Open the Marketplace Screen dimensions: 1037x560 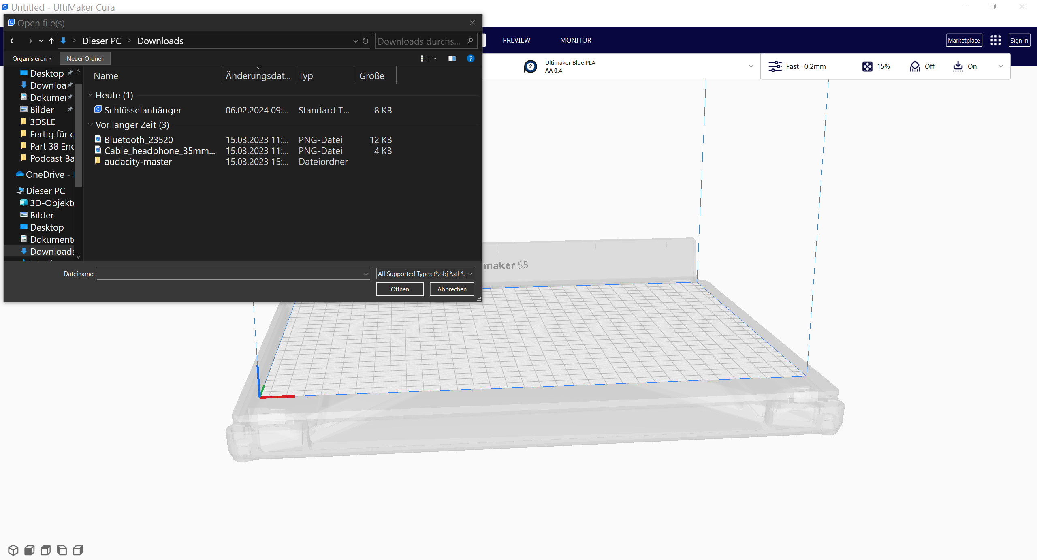pos(964,40)
